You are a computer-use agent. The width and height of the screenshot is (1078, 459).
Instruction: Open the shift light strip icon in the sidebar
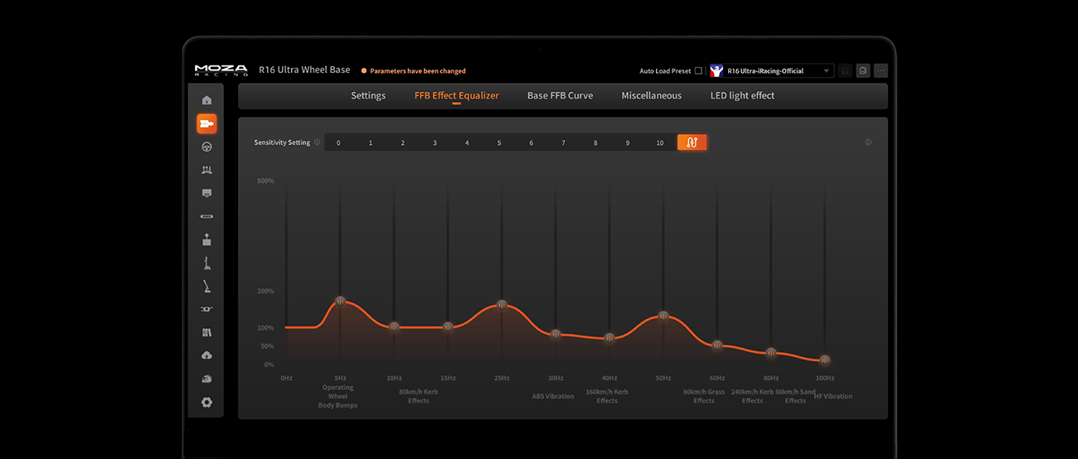[x=206, y=216]
